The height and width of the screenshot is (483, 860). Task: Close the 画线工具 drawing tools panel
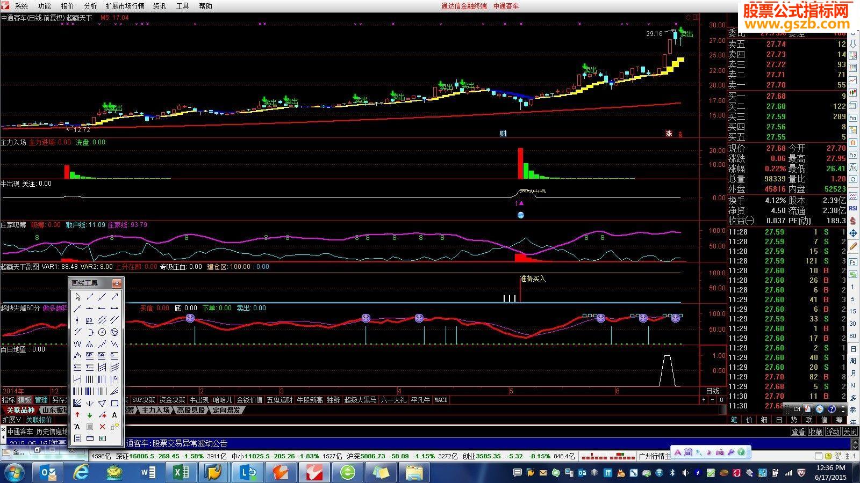point(117,283)
